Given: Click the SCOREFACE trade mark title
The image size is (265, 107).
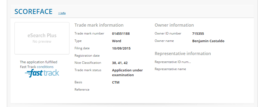Looking at the screenshot, I should coord(34,12).
